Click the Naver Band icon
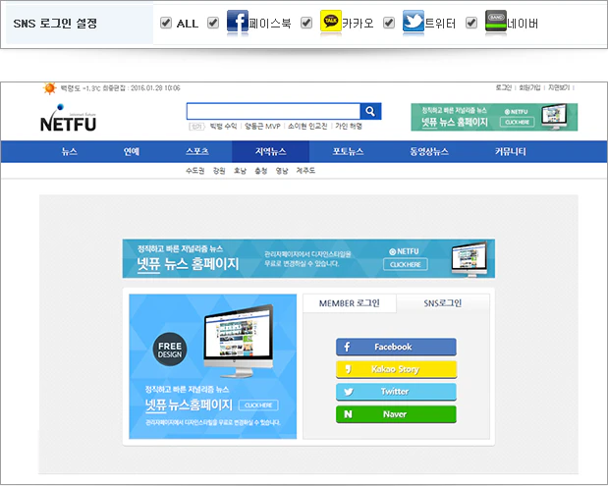This screenshot has width=608, height=486. (x=496, y=22)
